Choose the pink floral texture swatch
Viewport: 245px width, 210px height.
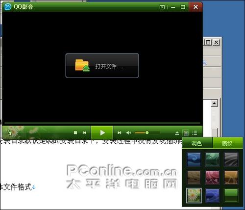[213, 178]
